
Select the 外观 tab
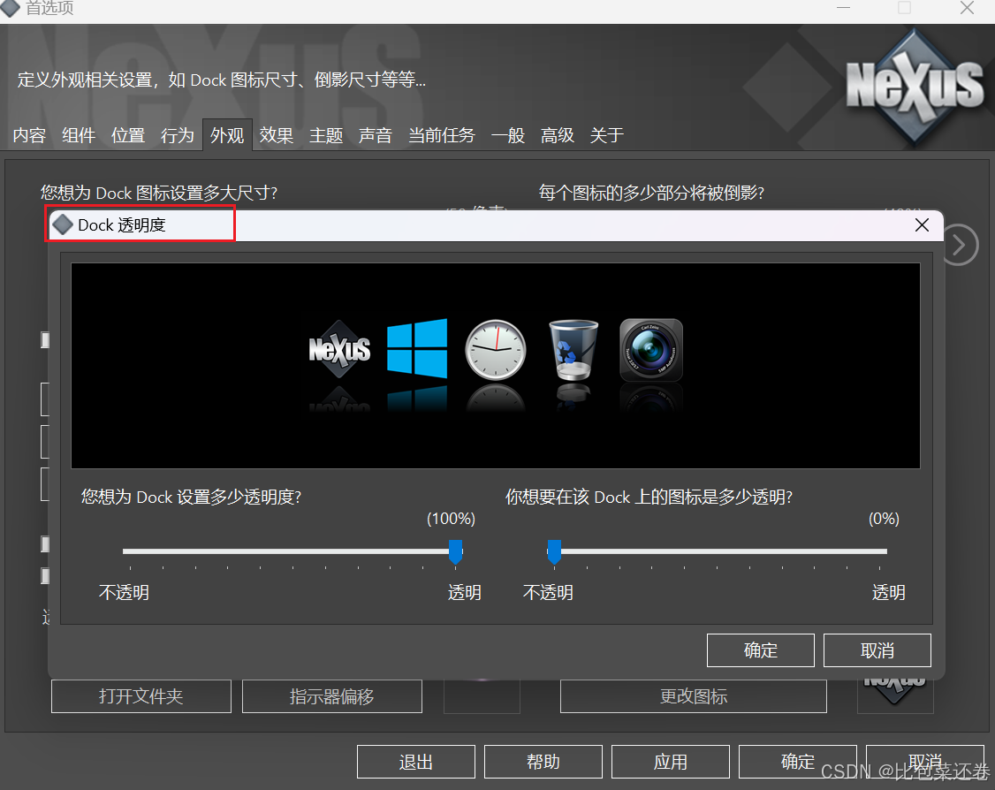(x=227, y=135)
